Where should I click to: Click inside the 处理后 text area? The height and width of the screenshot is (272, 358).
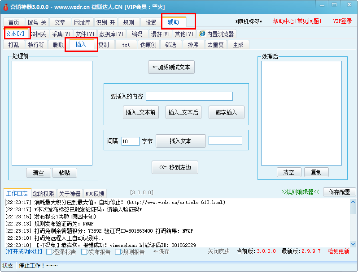(x=301, y=113)
